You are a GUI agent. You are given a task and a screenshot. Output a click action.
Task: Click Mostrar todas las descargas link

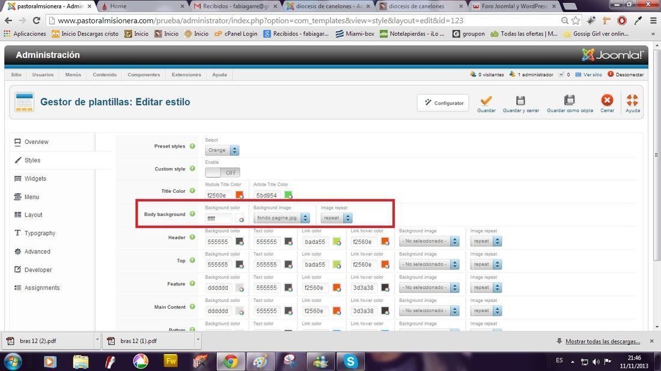click(603, 342)
